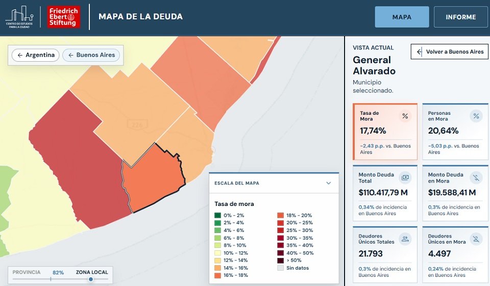Click the Friedrich Ebert Stiftung logo

63,17
